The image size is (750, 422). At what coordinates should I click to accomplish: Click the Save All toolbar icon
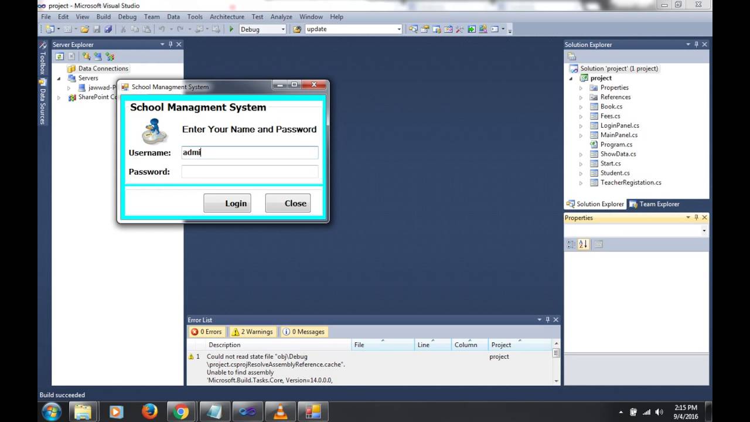[x=108, y=29]
